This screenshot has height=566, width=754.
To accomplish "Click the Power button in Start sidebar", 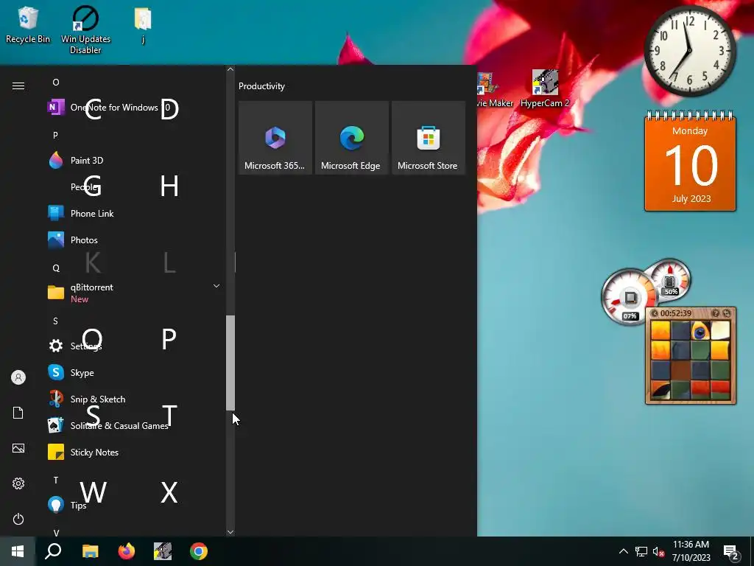I will click(x=18, y=519).
